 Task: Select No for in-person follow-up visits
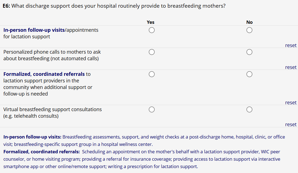[x=249, y=30]
